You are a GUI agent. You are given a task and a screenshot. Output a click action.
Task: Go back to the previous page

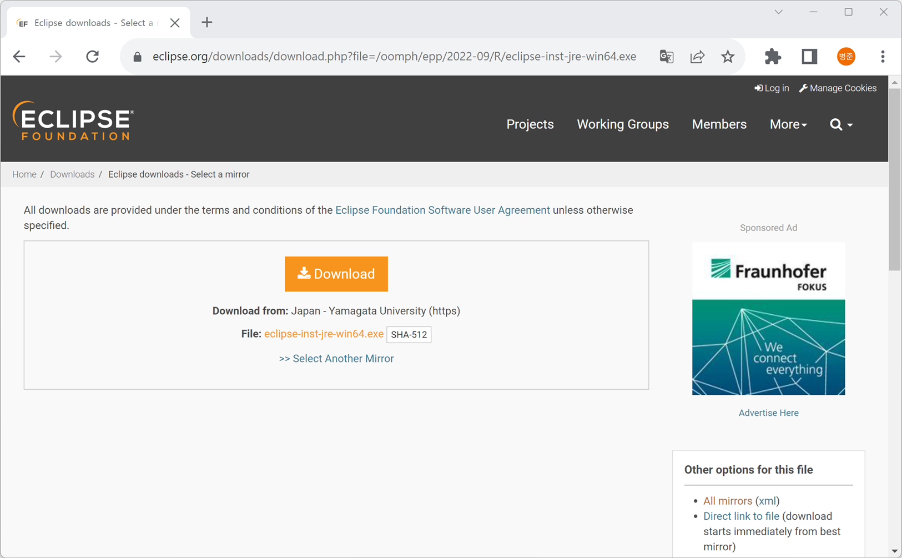(19, 57)
